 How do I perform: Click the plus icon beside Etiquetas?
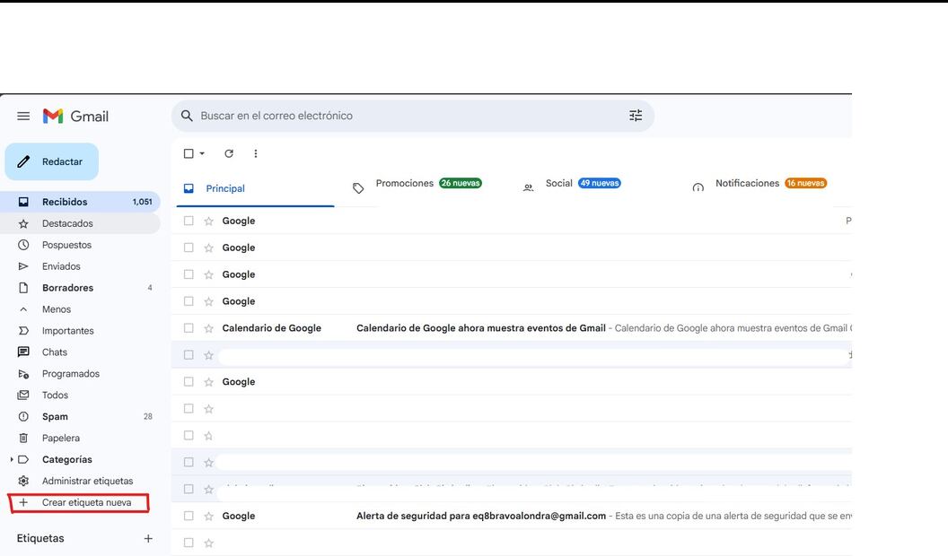[148, 539]
